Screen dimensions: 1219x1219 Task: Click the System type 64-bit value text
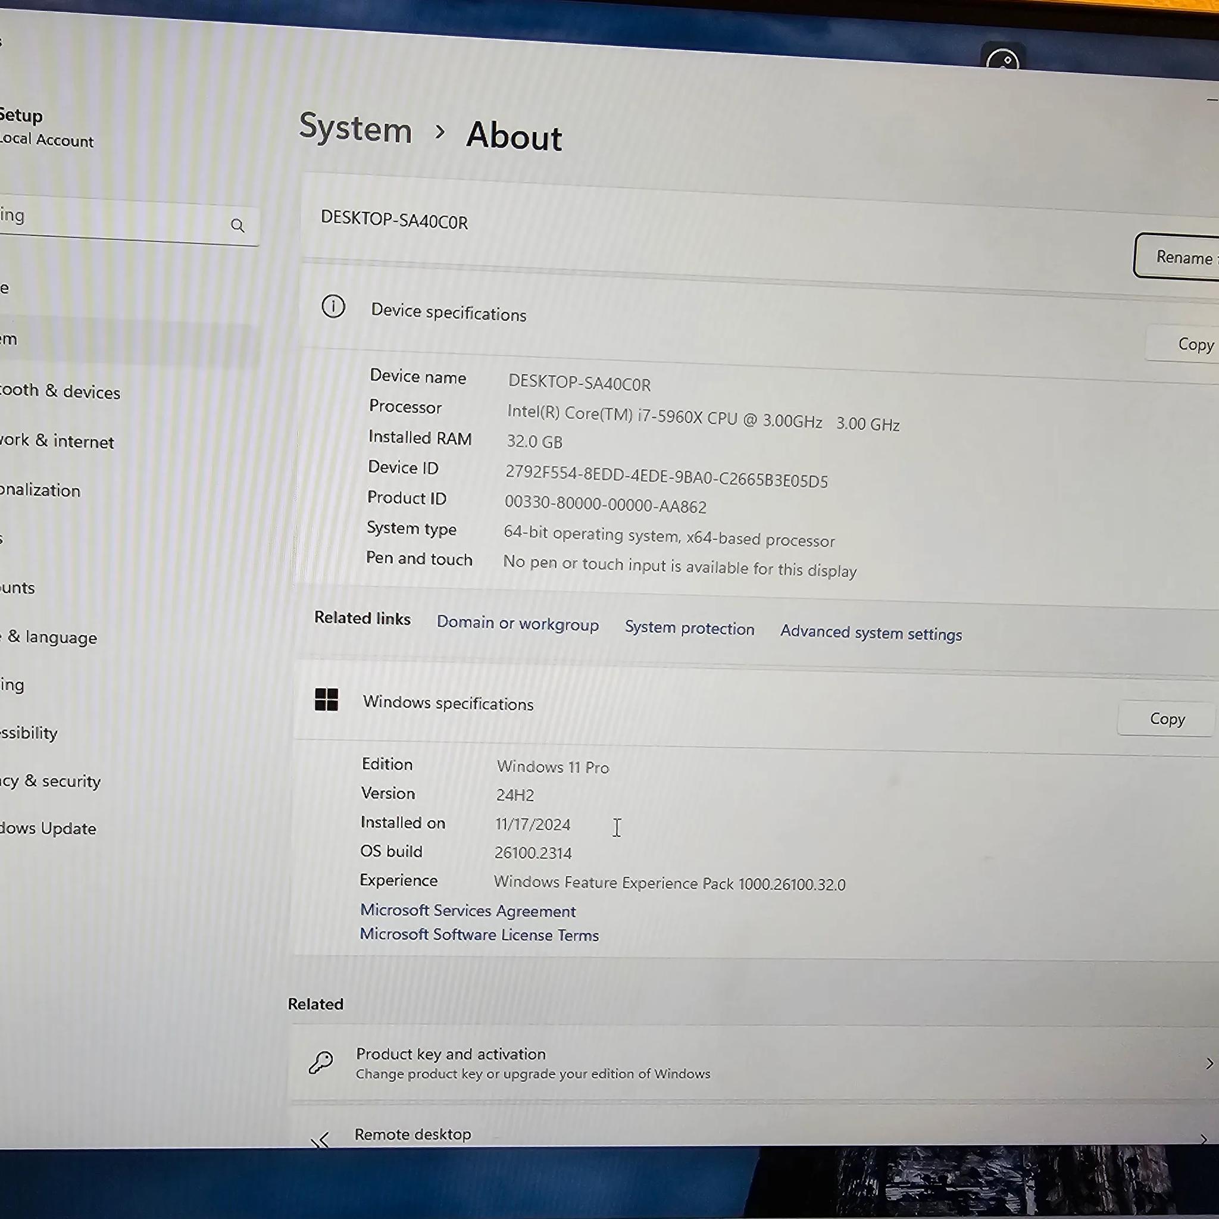669,536
